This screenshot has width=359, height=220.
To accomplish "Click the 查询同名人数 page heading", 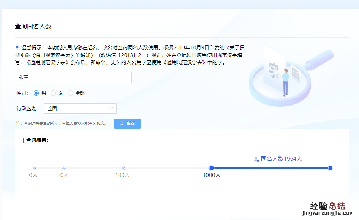I will (x=33, y=27).
